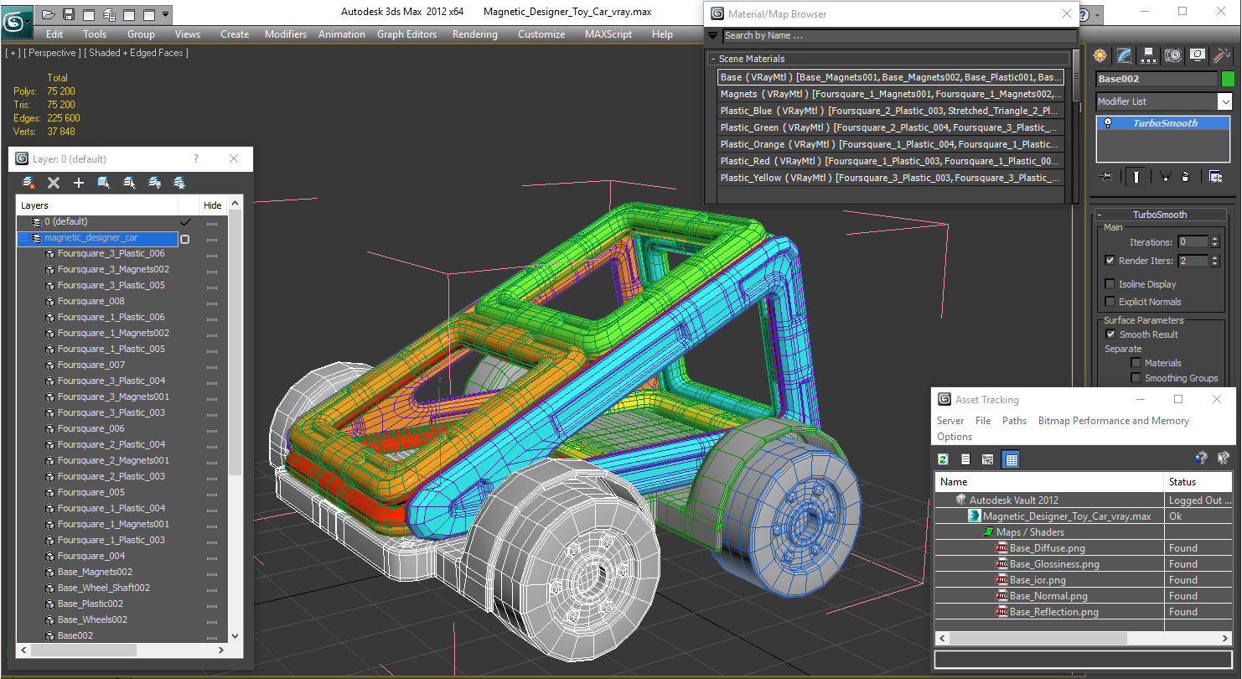Open the Motion command panel tab
This screenshot has width=1242, height=679.
click(x=1173, y=55)
